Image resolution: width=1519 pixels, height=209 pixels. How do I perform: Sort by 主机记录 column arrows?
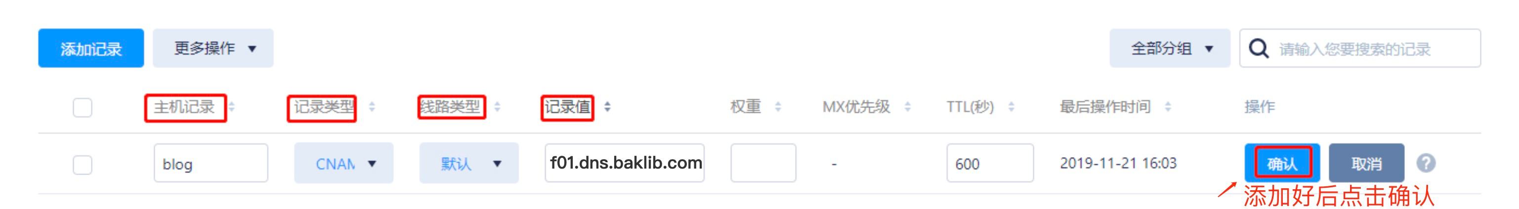232,106
